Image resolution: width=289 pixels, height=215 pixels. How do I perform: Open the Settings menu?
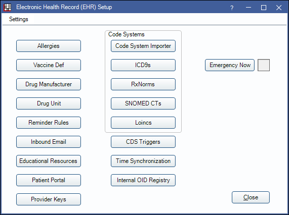[x=19, y=19]
